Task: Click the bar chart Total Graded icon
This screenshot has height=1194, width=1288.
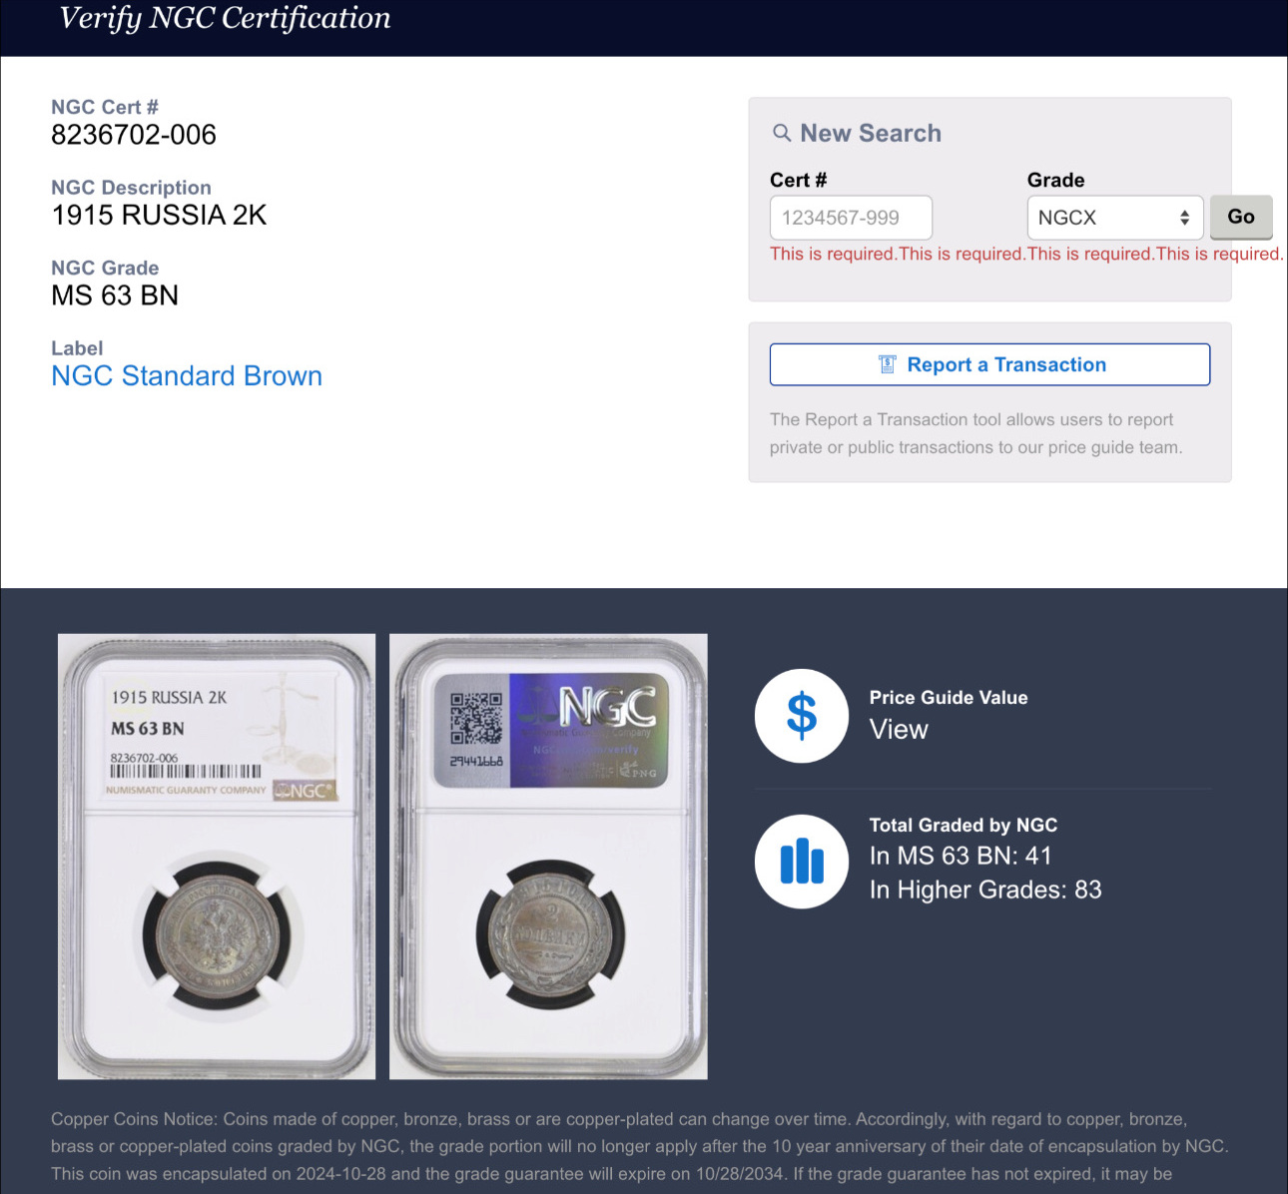Action: pyautogui.click(x=802, y=862)
